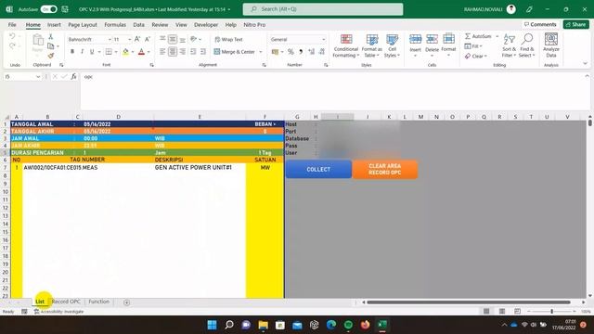Image resolution: width=594 pixels, height=334 pixels.
Task: Click the horizontal scrollbar
Action: pos(469,302)
